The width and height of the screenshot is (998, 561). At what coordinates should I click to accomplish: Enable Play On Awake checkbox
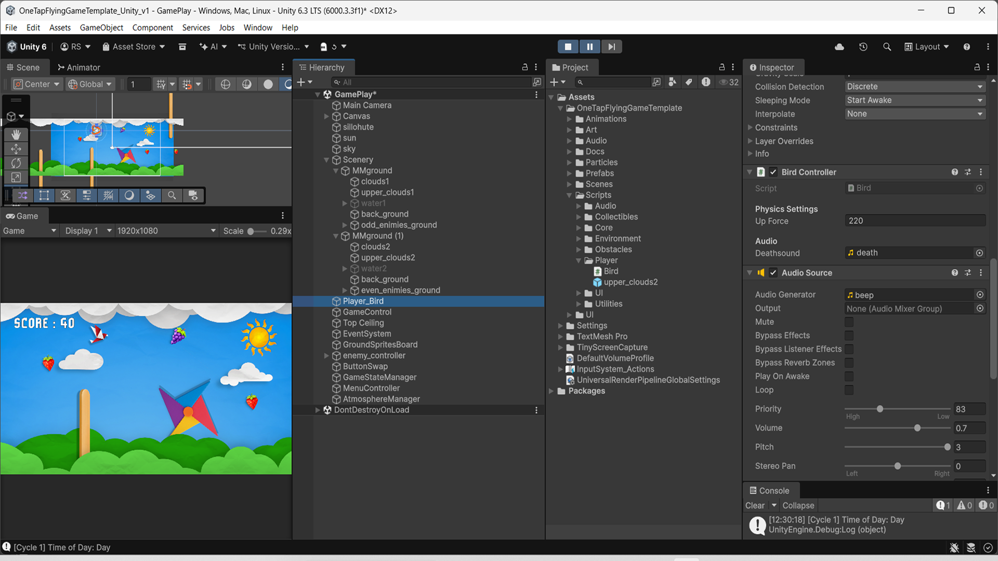(849, 376)
